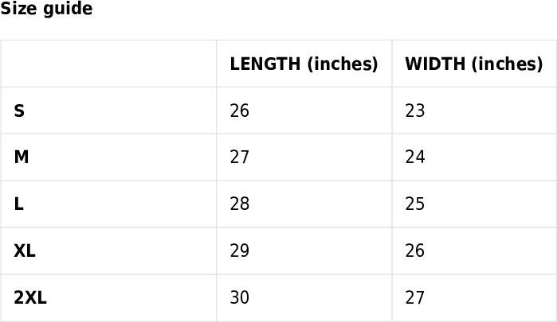Click length value 29 for size XL
This screenshot has width=557, height=322.
[239, 251]
